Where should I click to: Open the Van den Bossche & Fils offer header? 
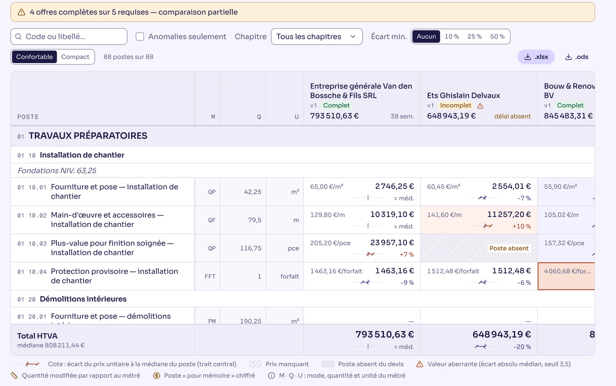pos(362,99)
